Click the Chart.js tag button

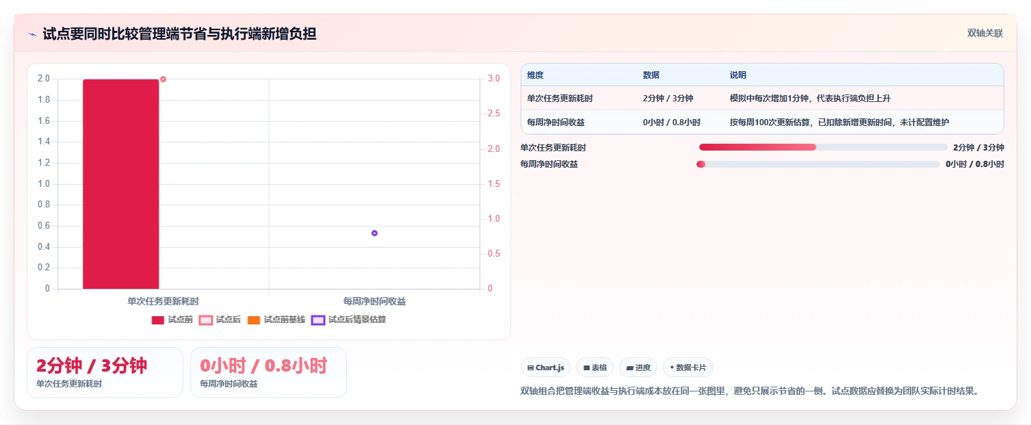click(545, 368)
